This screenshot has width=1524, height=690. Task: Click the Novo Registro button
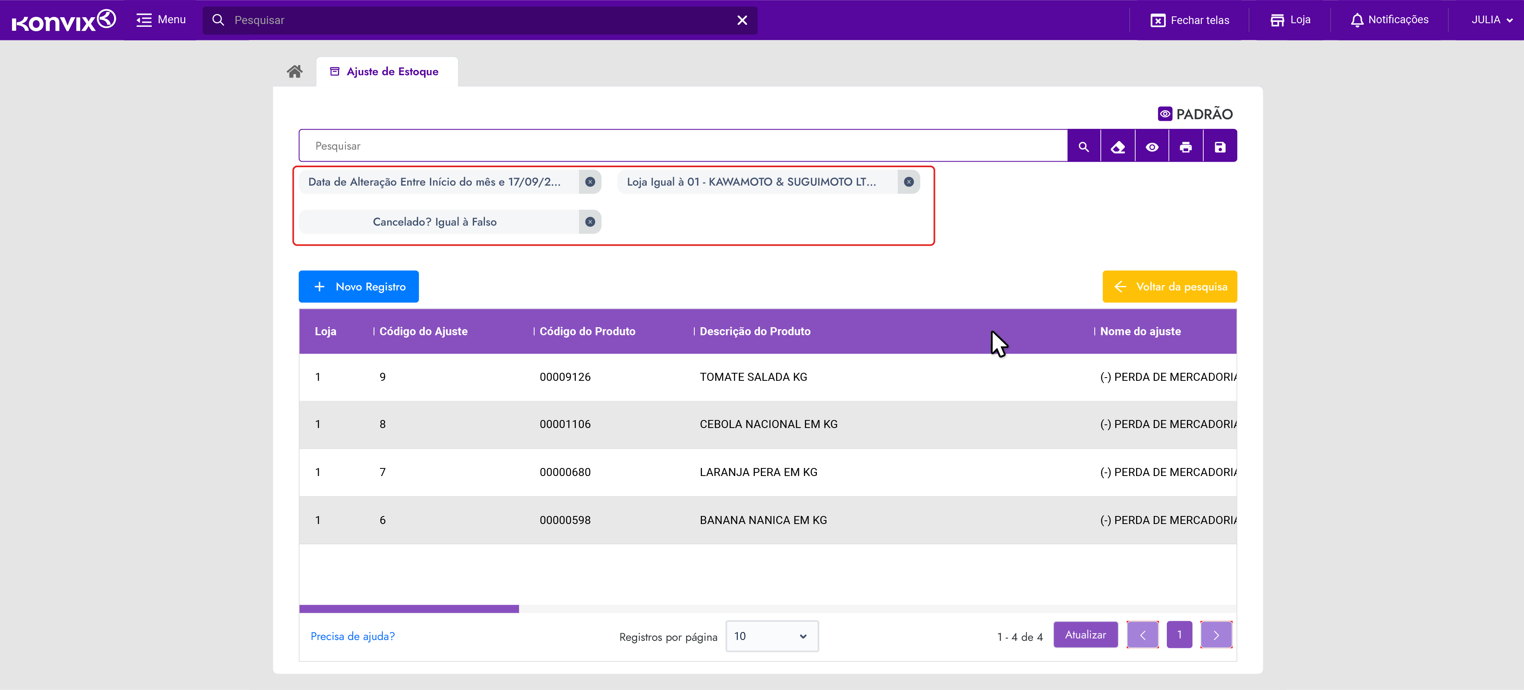pyautogui.click(x=358, y=286)
